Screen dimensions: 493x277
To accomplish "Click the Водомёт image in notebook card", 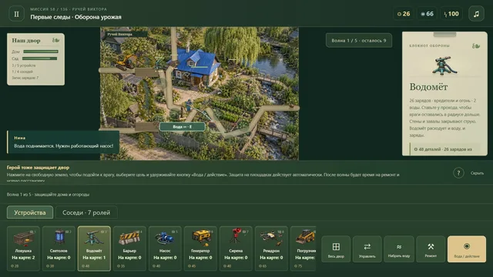I will point(444,66).
